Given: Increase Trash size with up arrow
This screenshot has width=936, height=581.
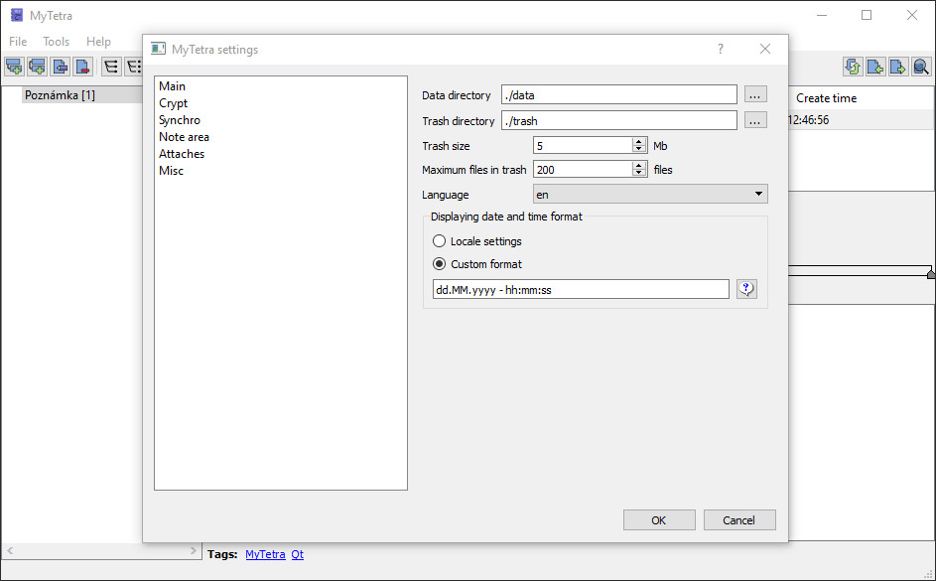Looking at the screenshot, I should 639,141.
